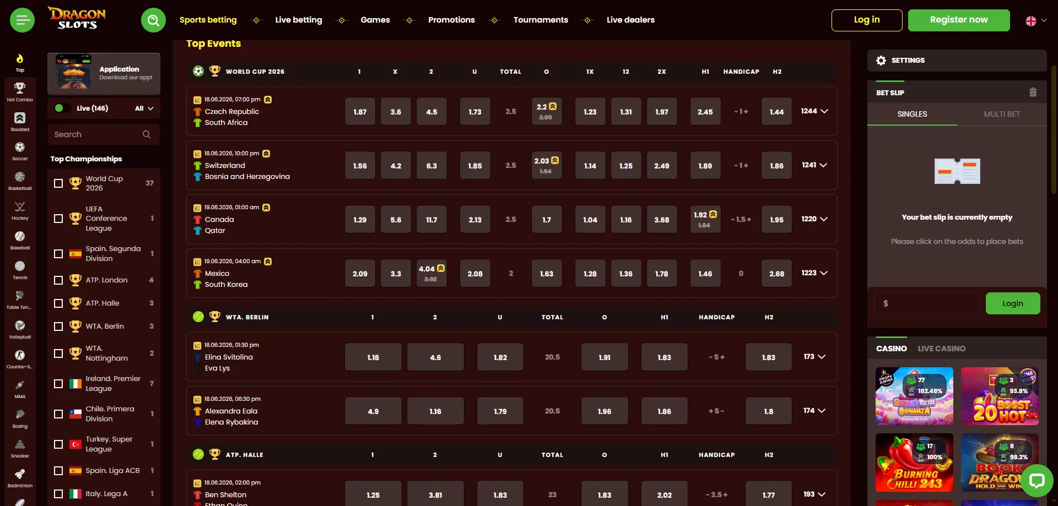The width and height of the screenshot is (1058, 506).
Task: Click green Login button in bet slip
Action: (1013, 303)
